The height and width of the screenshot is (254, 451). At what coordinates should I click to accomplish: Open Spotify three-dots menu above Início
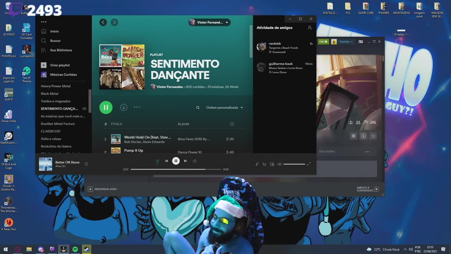[x=44, y=22]
